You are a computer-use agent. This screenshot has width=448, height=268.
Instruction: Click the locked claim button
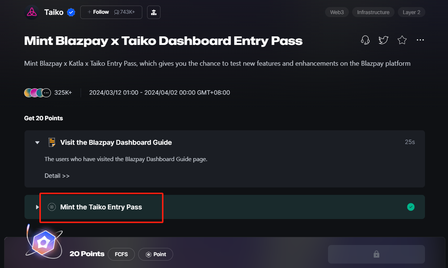[x=376, y=254]
